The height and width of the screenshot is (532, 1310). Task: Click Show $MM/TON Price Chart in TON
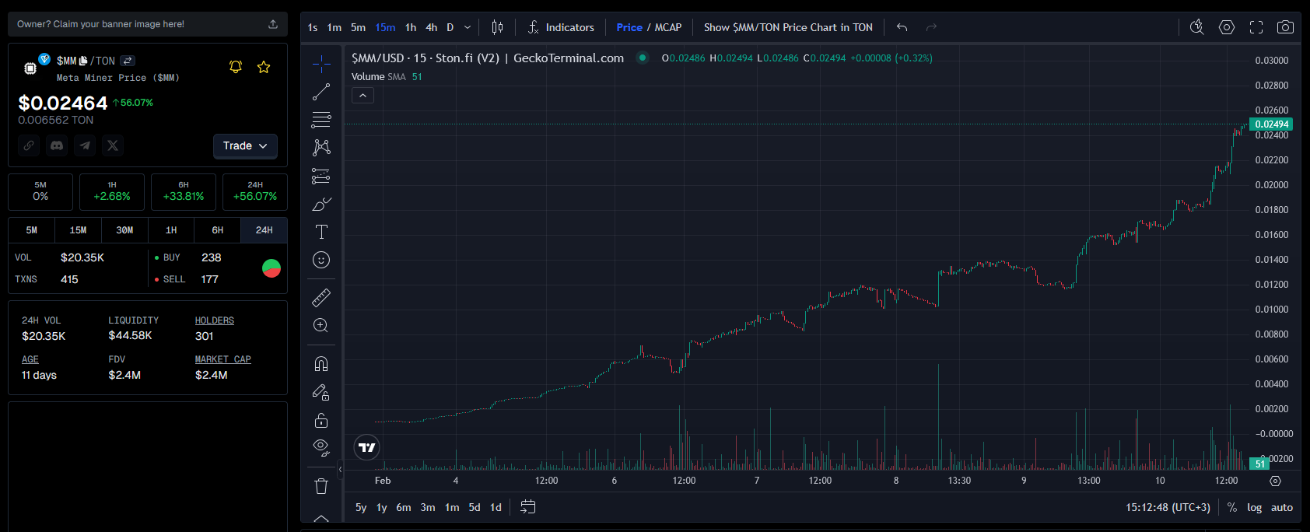click(788, 27)
